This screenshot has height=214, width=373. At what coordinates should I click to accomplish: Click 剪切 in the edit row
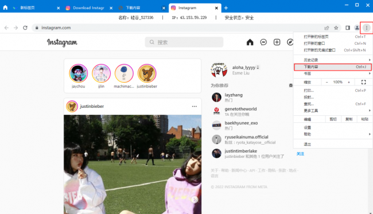pyautogui.click(x=333, y=119)
